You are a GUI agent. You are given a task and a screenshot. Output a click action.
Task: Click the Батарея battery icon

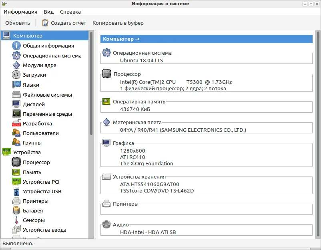16,210
